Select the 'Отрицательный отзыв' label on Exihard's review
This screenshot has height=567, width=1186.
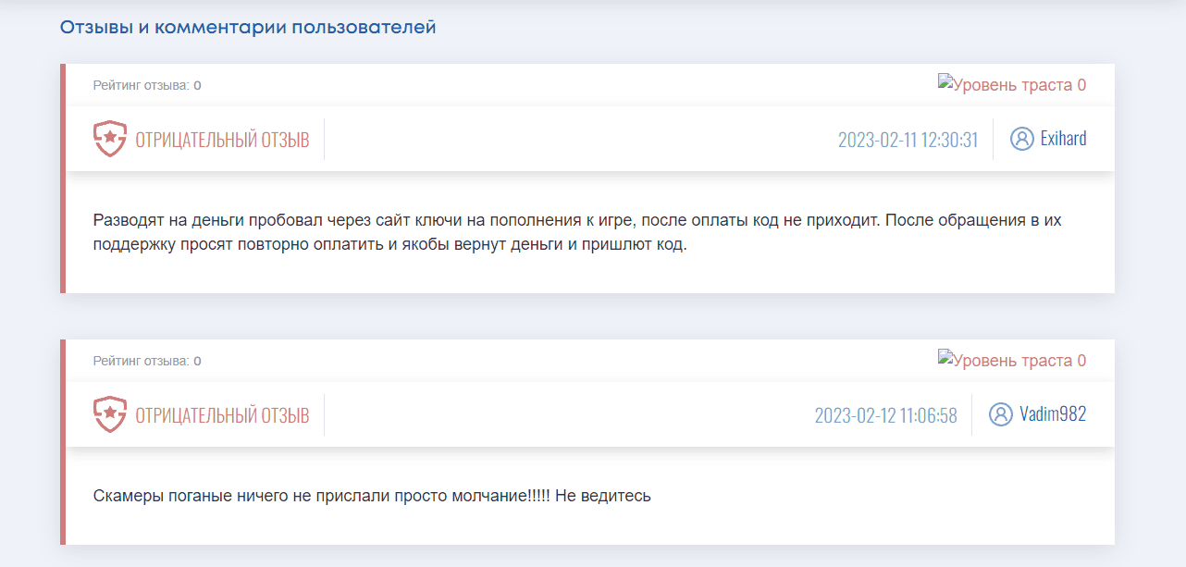point(222,140)
